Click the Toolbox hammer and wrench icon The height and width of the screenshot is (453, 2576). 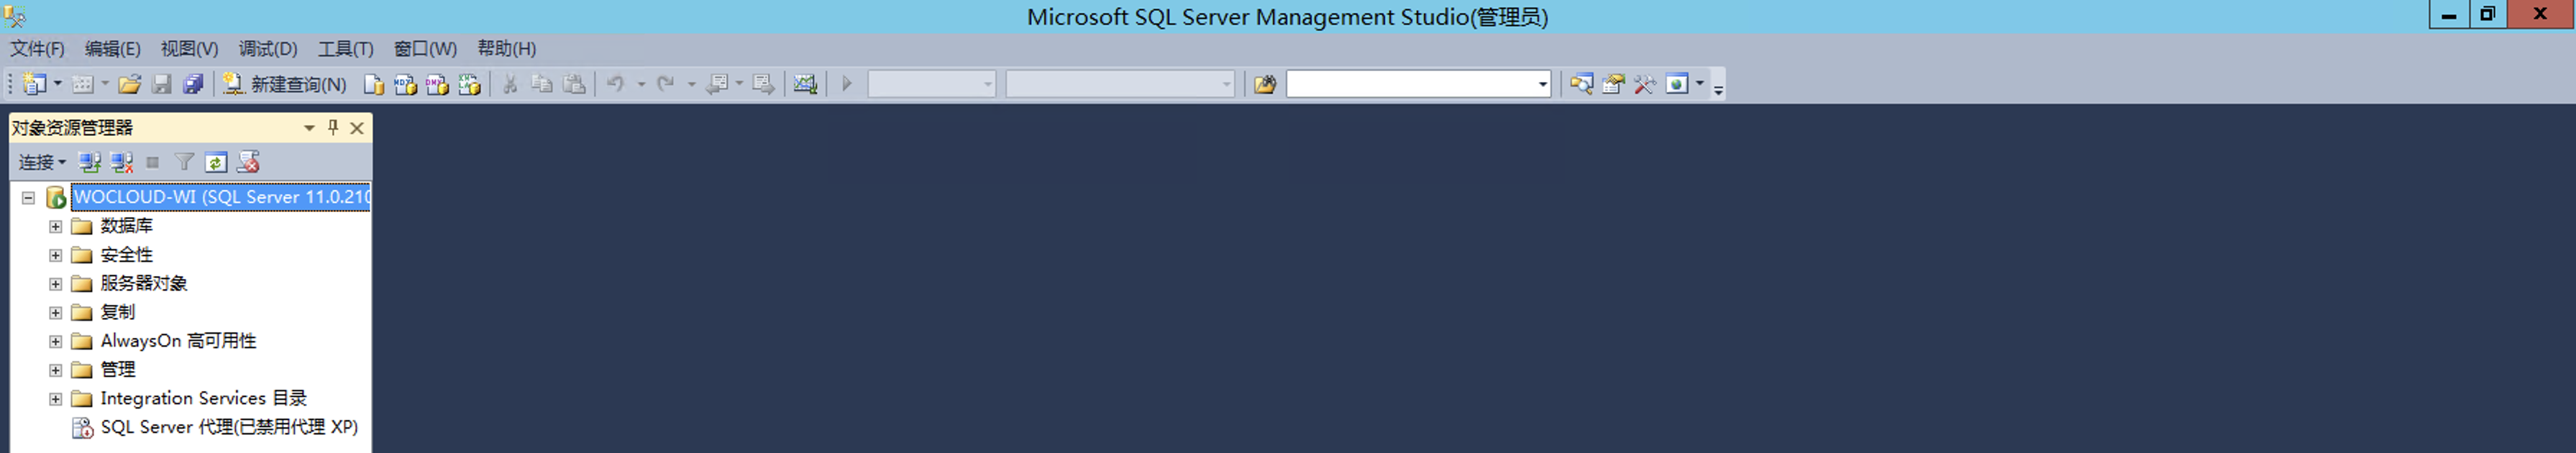tap(1644, 84)
